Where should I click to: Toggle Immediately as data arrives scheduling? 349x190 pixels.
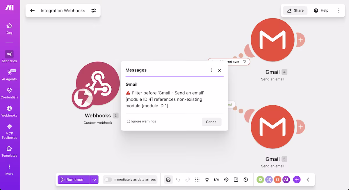pos(108,180)
